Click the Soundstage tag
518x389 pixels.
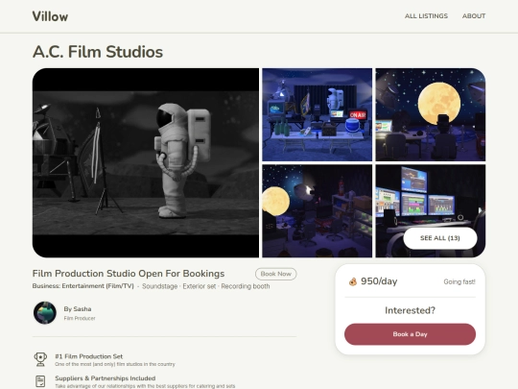159,286
